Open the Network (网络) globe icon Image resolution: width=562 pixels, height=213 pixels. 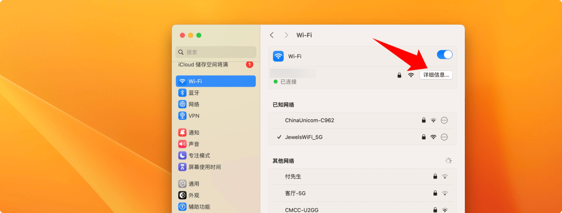pyautogui.click(x=183, y=105)
